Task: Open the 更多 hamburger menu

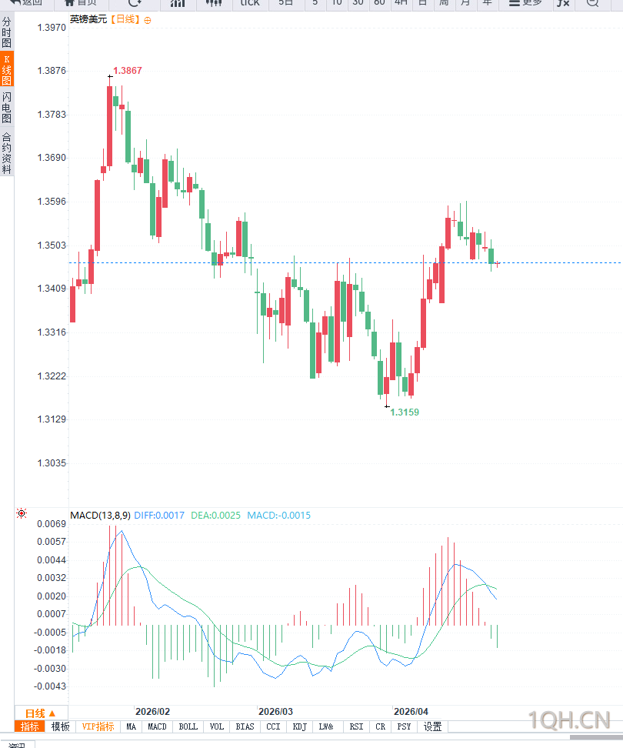Action: coord(525,3)
